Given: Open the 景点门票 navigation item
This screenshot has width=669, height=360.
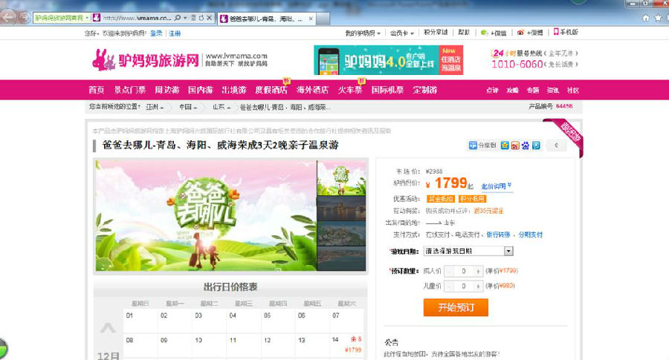Looking at the screenshot, I should tap(129, 90).
